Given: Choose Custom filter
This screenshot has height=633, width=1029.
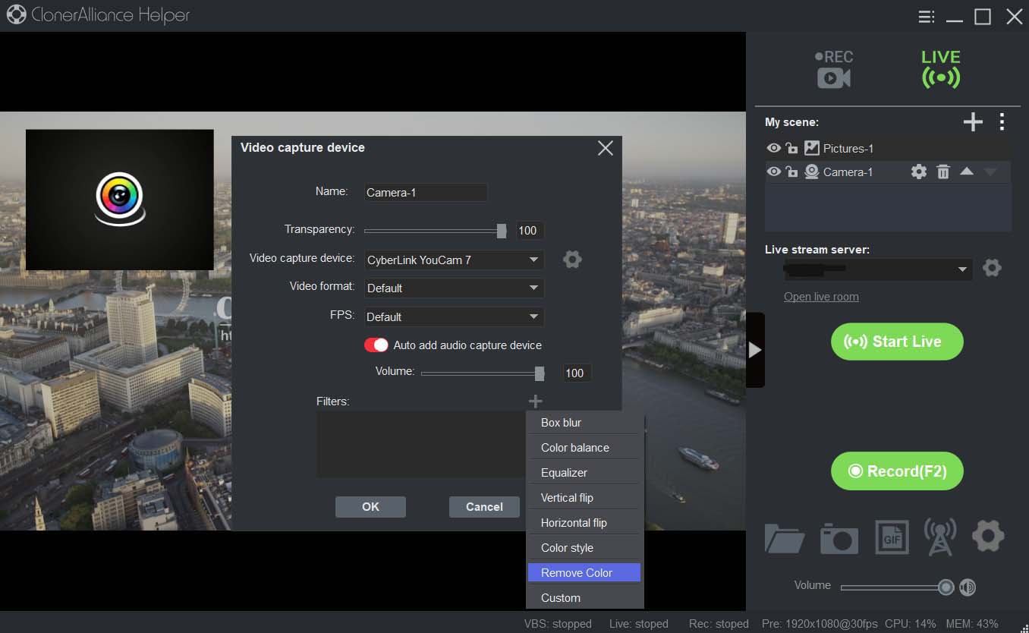Looking at the screenshot, I should point(584,598).
